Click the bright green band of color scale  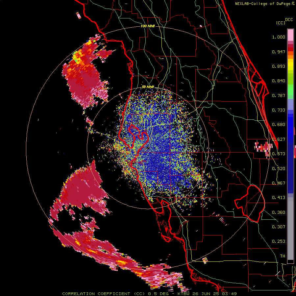[x=290, y=90]
